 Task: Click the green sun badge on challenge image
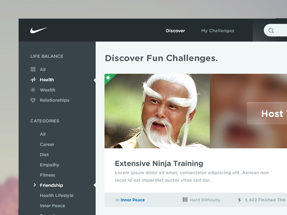pyautogui.click(x=108, y=78)
